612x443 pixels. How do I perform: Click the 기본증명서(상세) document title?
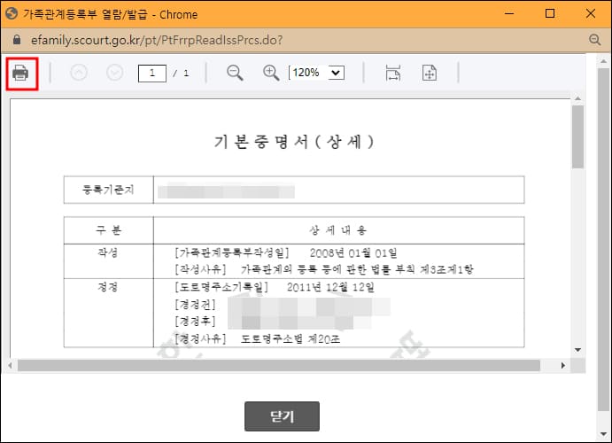(x=294, y=141)
